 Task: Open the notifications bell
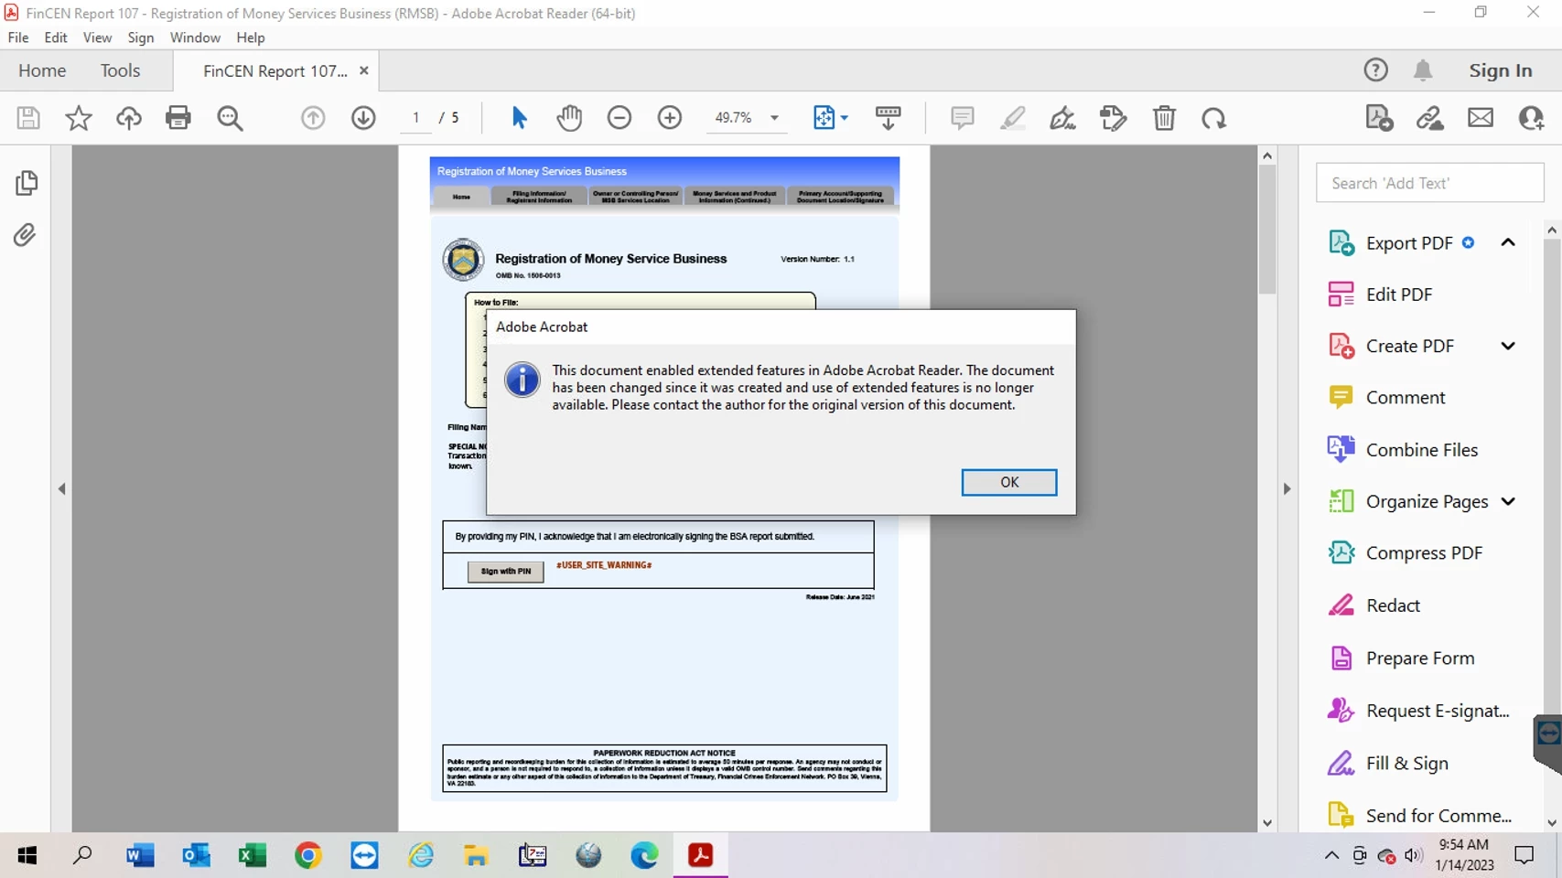tap(1423, 70)
